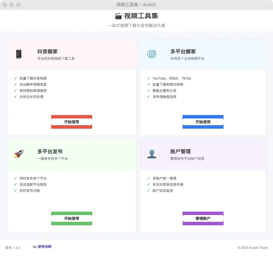Click description 专业的抖音视频下载工具

point(56,58)
